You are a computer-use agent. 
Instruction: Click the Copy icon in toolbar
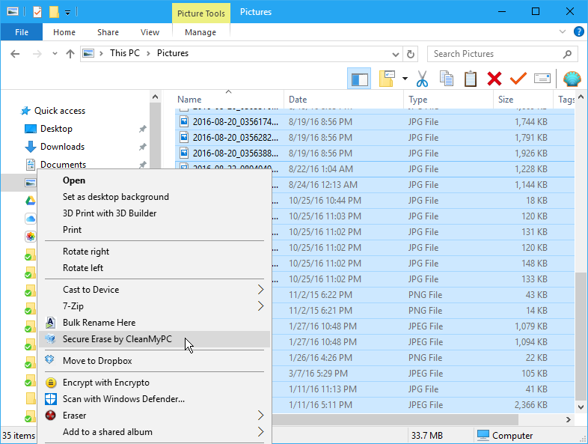[x=447, y=79]
